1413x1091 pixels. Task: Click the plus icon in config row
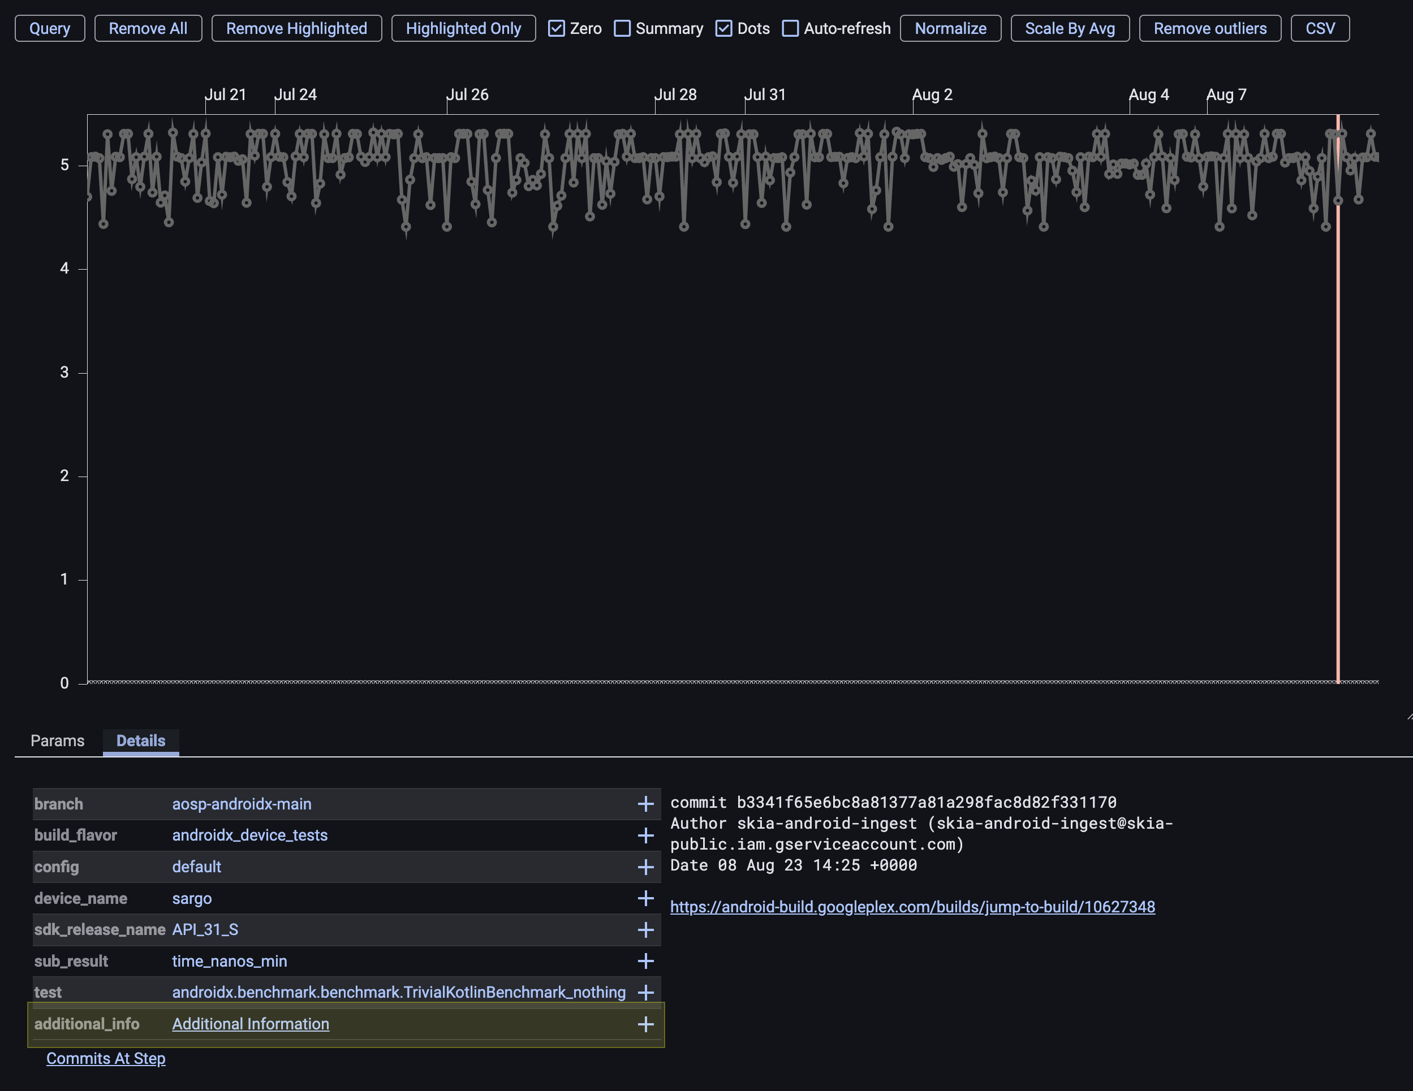[645, 867]
